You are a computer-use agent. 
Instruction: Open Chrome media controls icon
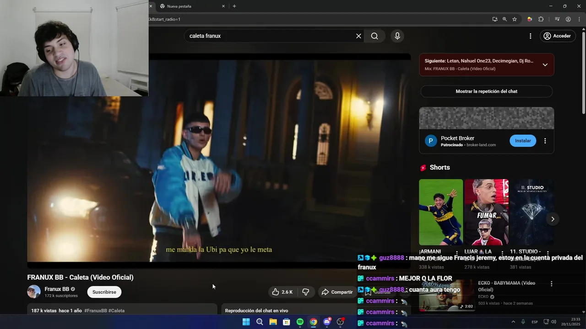[557, 19]
